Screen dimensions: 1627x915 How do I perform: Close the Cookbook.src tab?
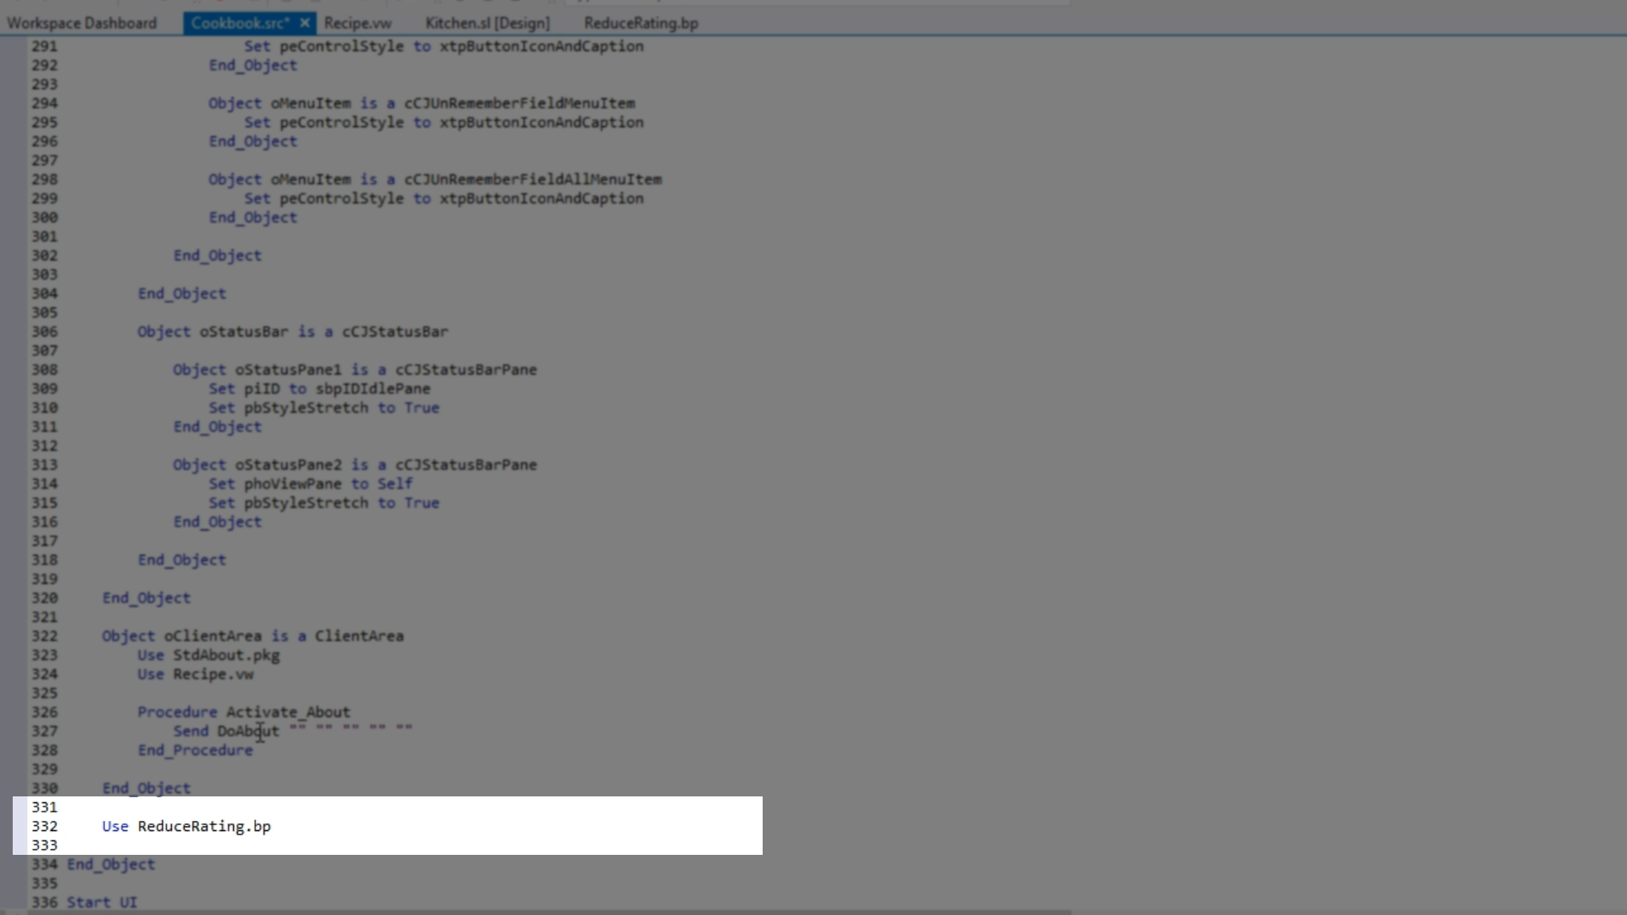point(304,23)
